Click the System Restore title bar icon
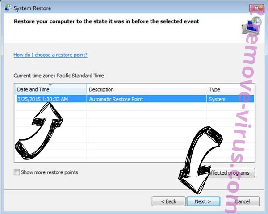 (x=8, y=8)
